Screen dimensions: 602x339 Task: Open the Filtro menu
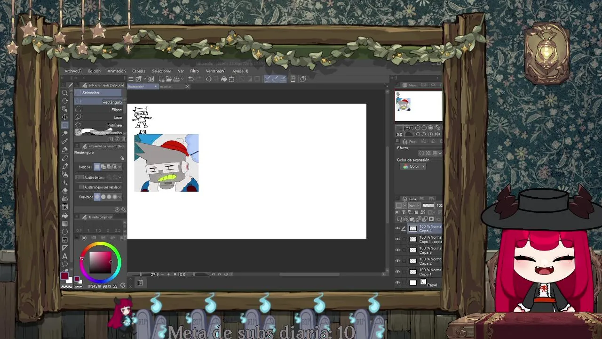[x=194, y=71]
